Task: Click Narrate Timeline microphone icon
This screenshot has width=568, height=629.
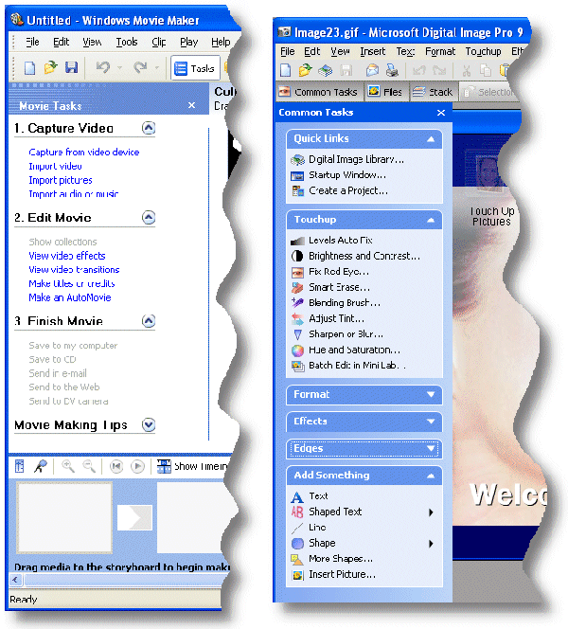Action: (x=41, y=466)
